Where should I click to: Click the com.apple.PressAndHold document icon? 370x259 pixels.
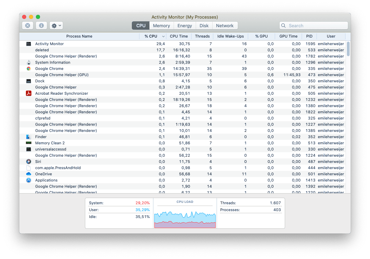coord(29,168)
